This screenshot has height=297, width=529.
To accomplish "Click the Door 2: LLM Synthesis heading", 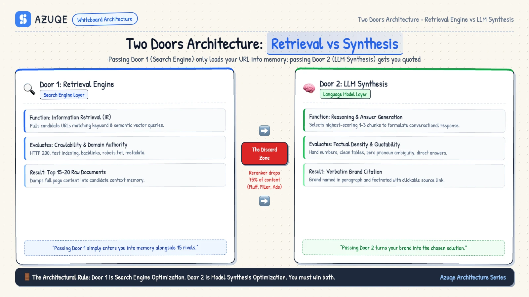I will [x=353, y=84].
